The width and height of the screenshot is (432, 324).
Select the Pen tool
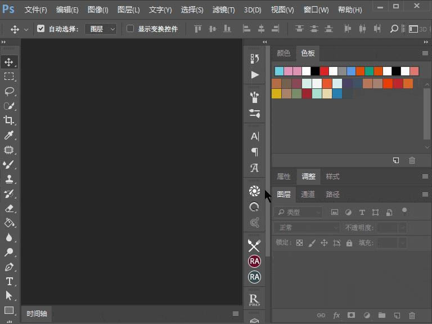[x=9, y=267]
